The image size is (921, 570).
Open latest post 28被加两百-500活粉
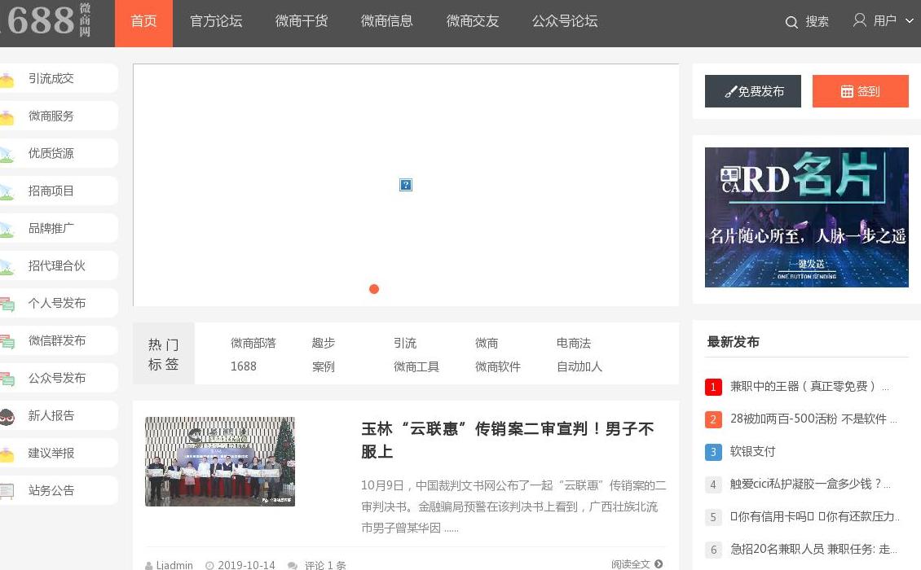(813, 419)
